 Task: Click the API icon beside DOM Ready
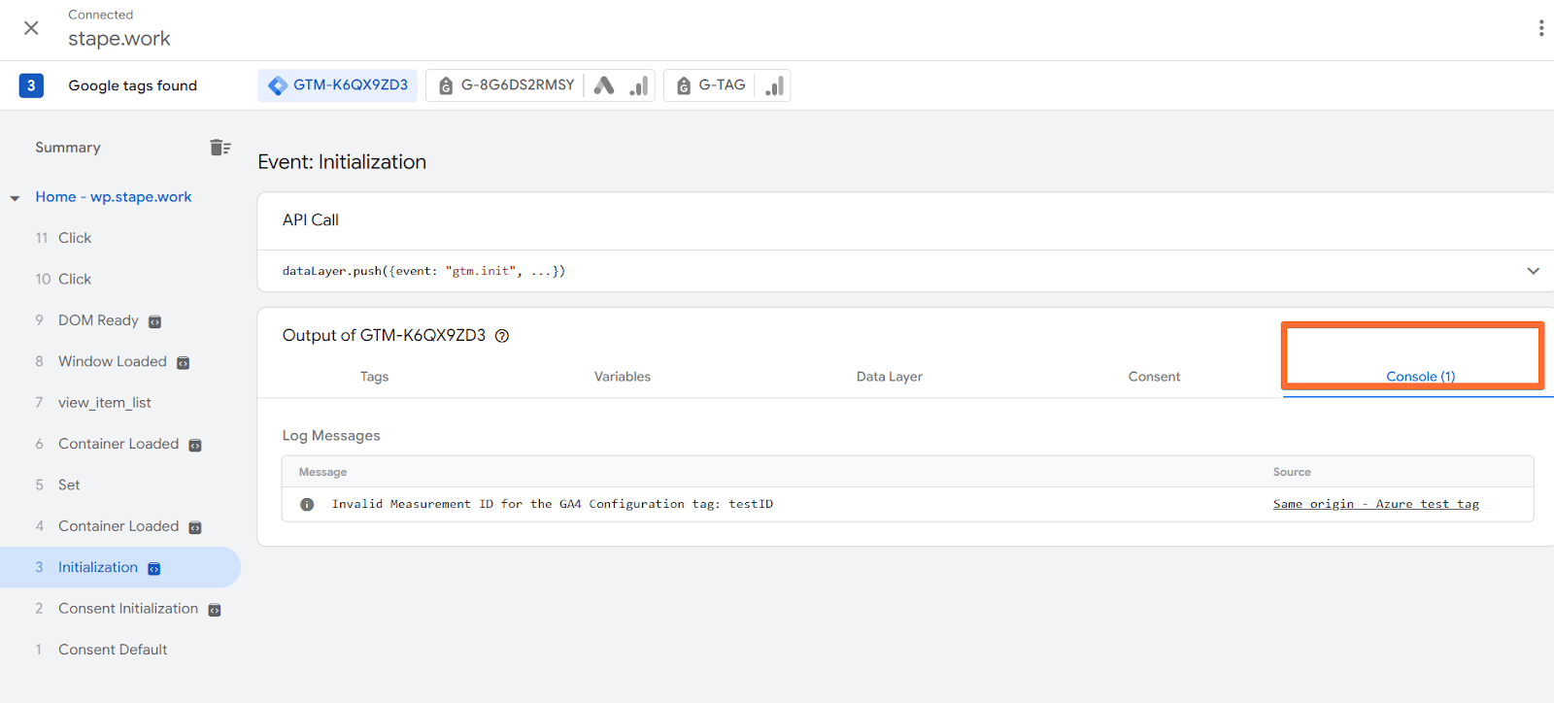(x=154, y=321)
